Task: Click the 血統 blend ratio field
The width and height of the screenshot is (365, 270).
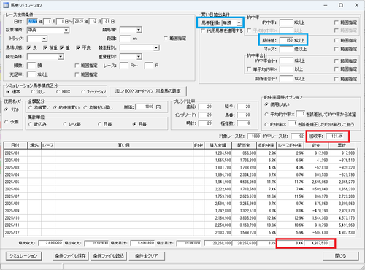Action: [205, 107]
